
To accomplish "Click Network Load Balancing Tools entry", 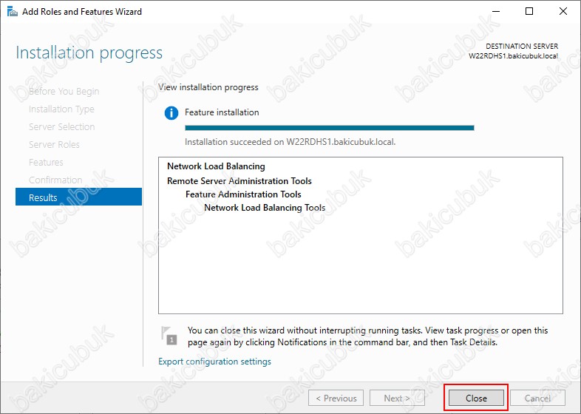I will [x=265, y=208].
